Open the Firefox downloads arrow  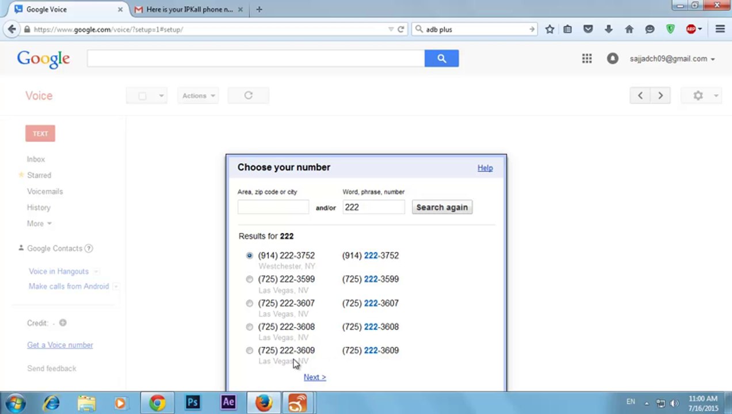(608, 29)
